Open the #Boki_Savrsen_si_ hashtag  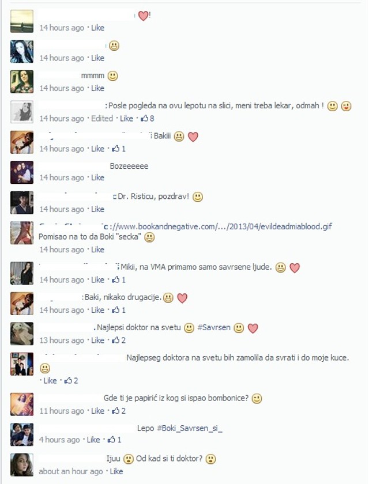(x=190, y=429)
